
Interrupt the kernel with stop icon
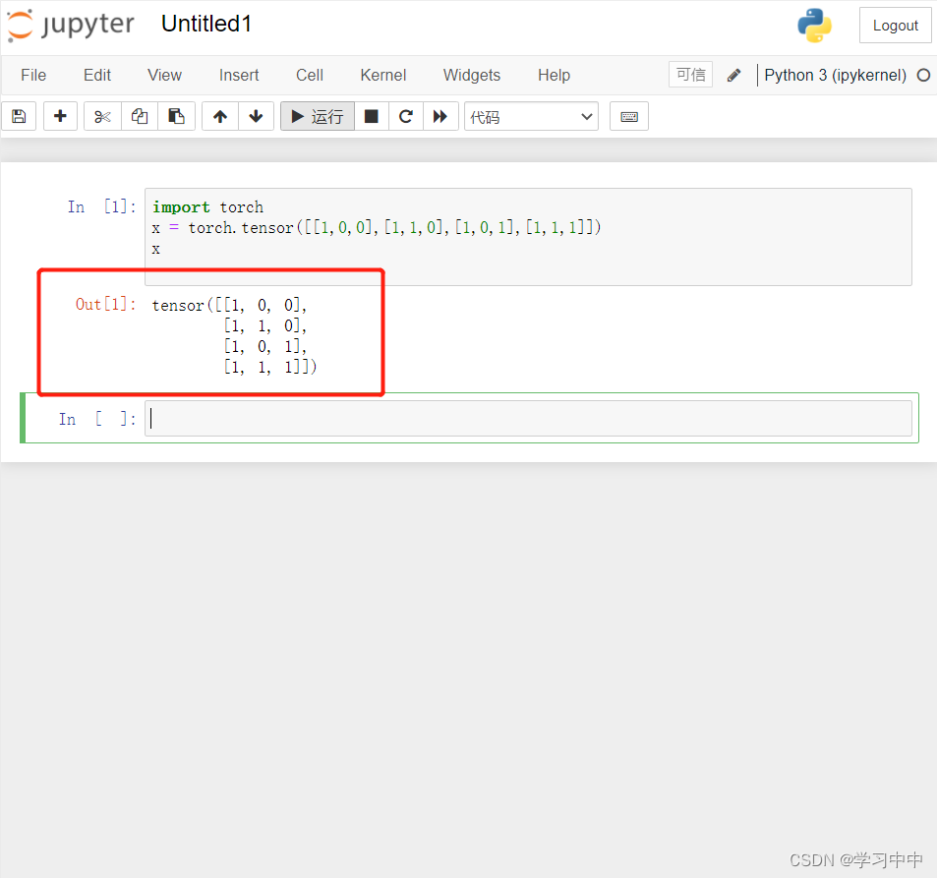[371, 116]
